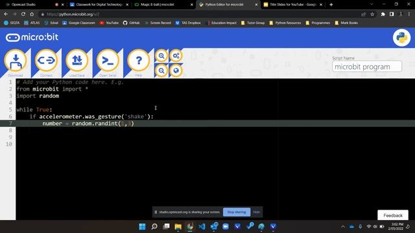Click the micro:bit logo
This screenshot has width=415, height=233.
pos(32,38)
